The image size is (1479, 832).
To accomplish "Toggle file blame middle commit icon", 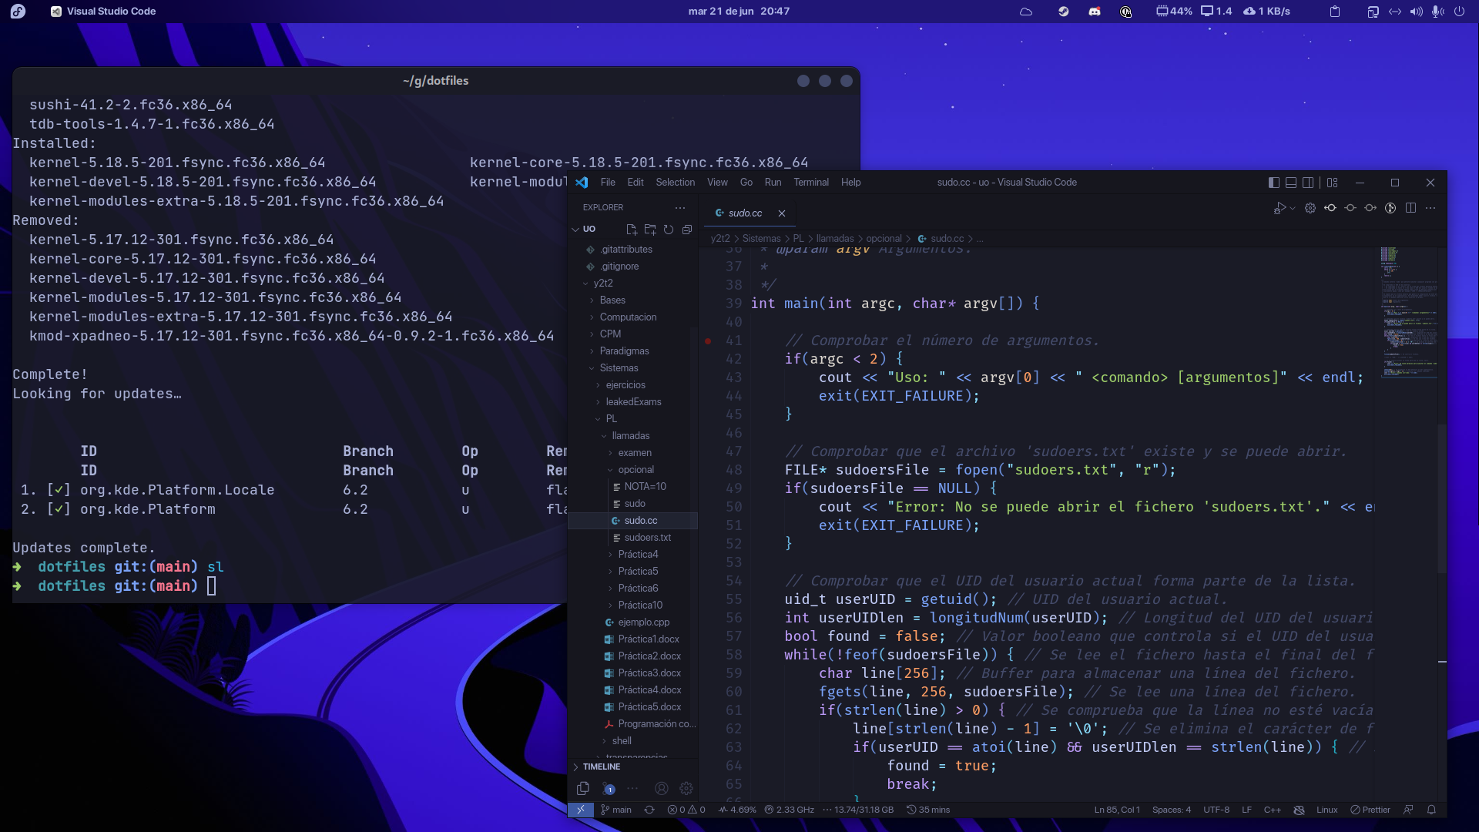I will coord(1350,208).
